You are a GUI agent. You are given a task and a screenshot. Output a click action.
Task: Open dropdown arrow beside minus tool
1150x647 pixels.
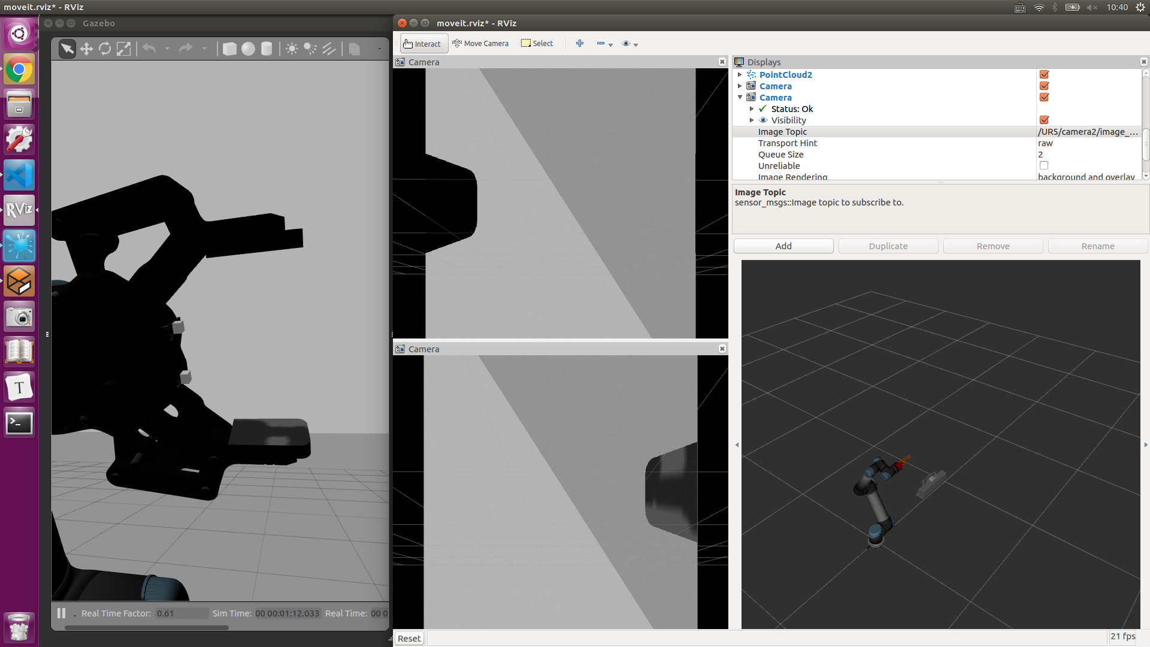tap(610, 45)
